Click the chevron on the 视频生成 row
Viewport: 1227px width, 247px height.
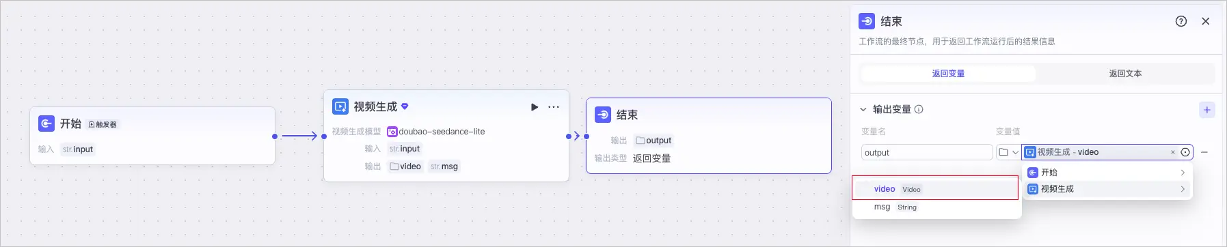pos(1183,189)
